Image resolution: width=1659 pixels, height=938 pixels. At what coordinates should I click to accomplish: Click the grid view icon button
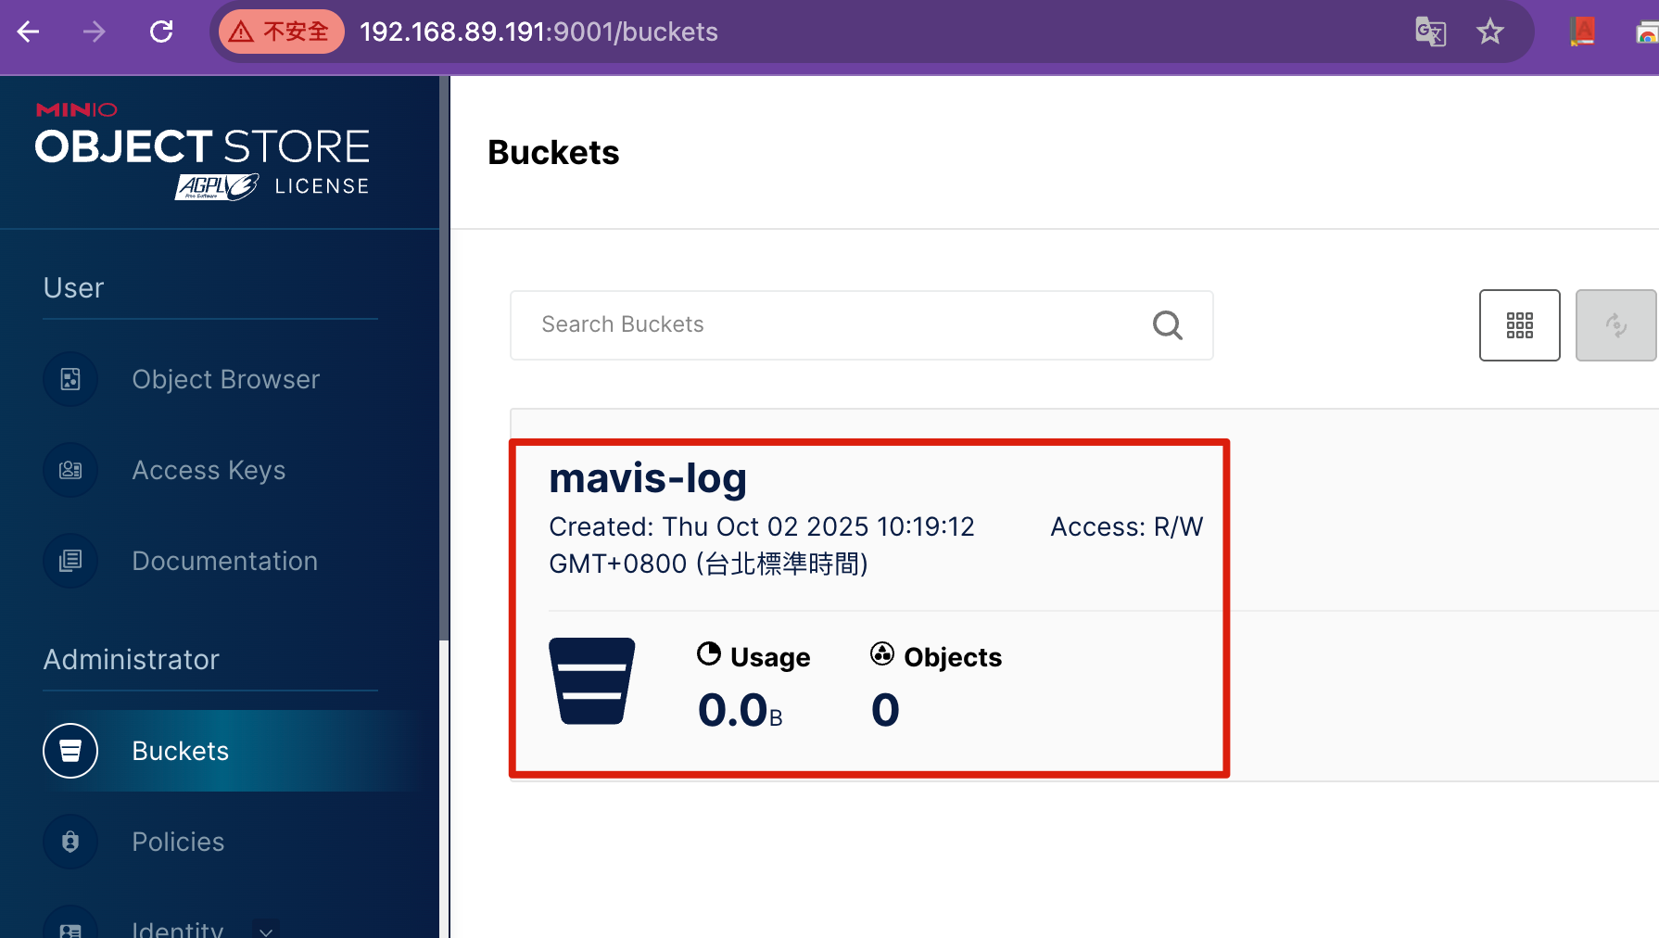[1519, 325]
